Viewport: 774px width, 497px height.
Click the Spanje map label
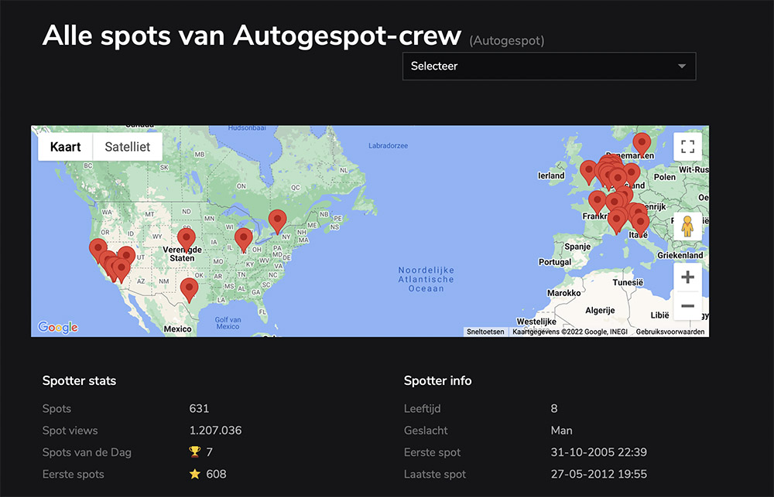tap(577, 247)
